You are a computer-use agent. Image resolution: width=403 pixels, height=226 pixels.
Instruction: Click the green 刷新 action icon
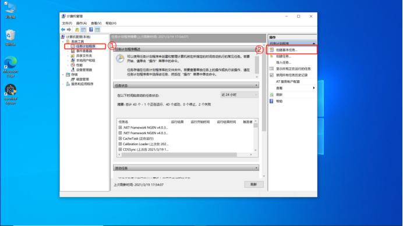[271, 95]
